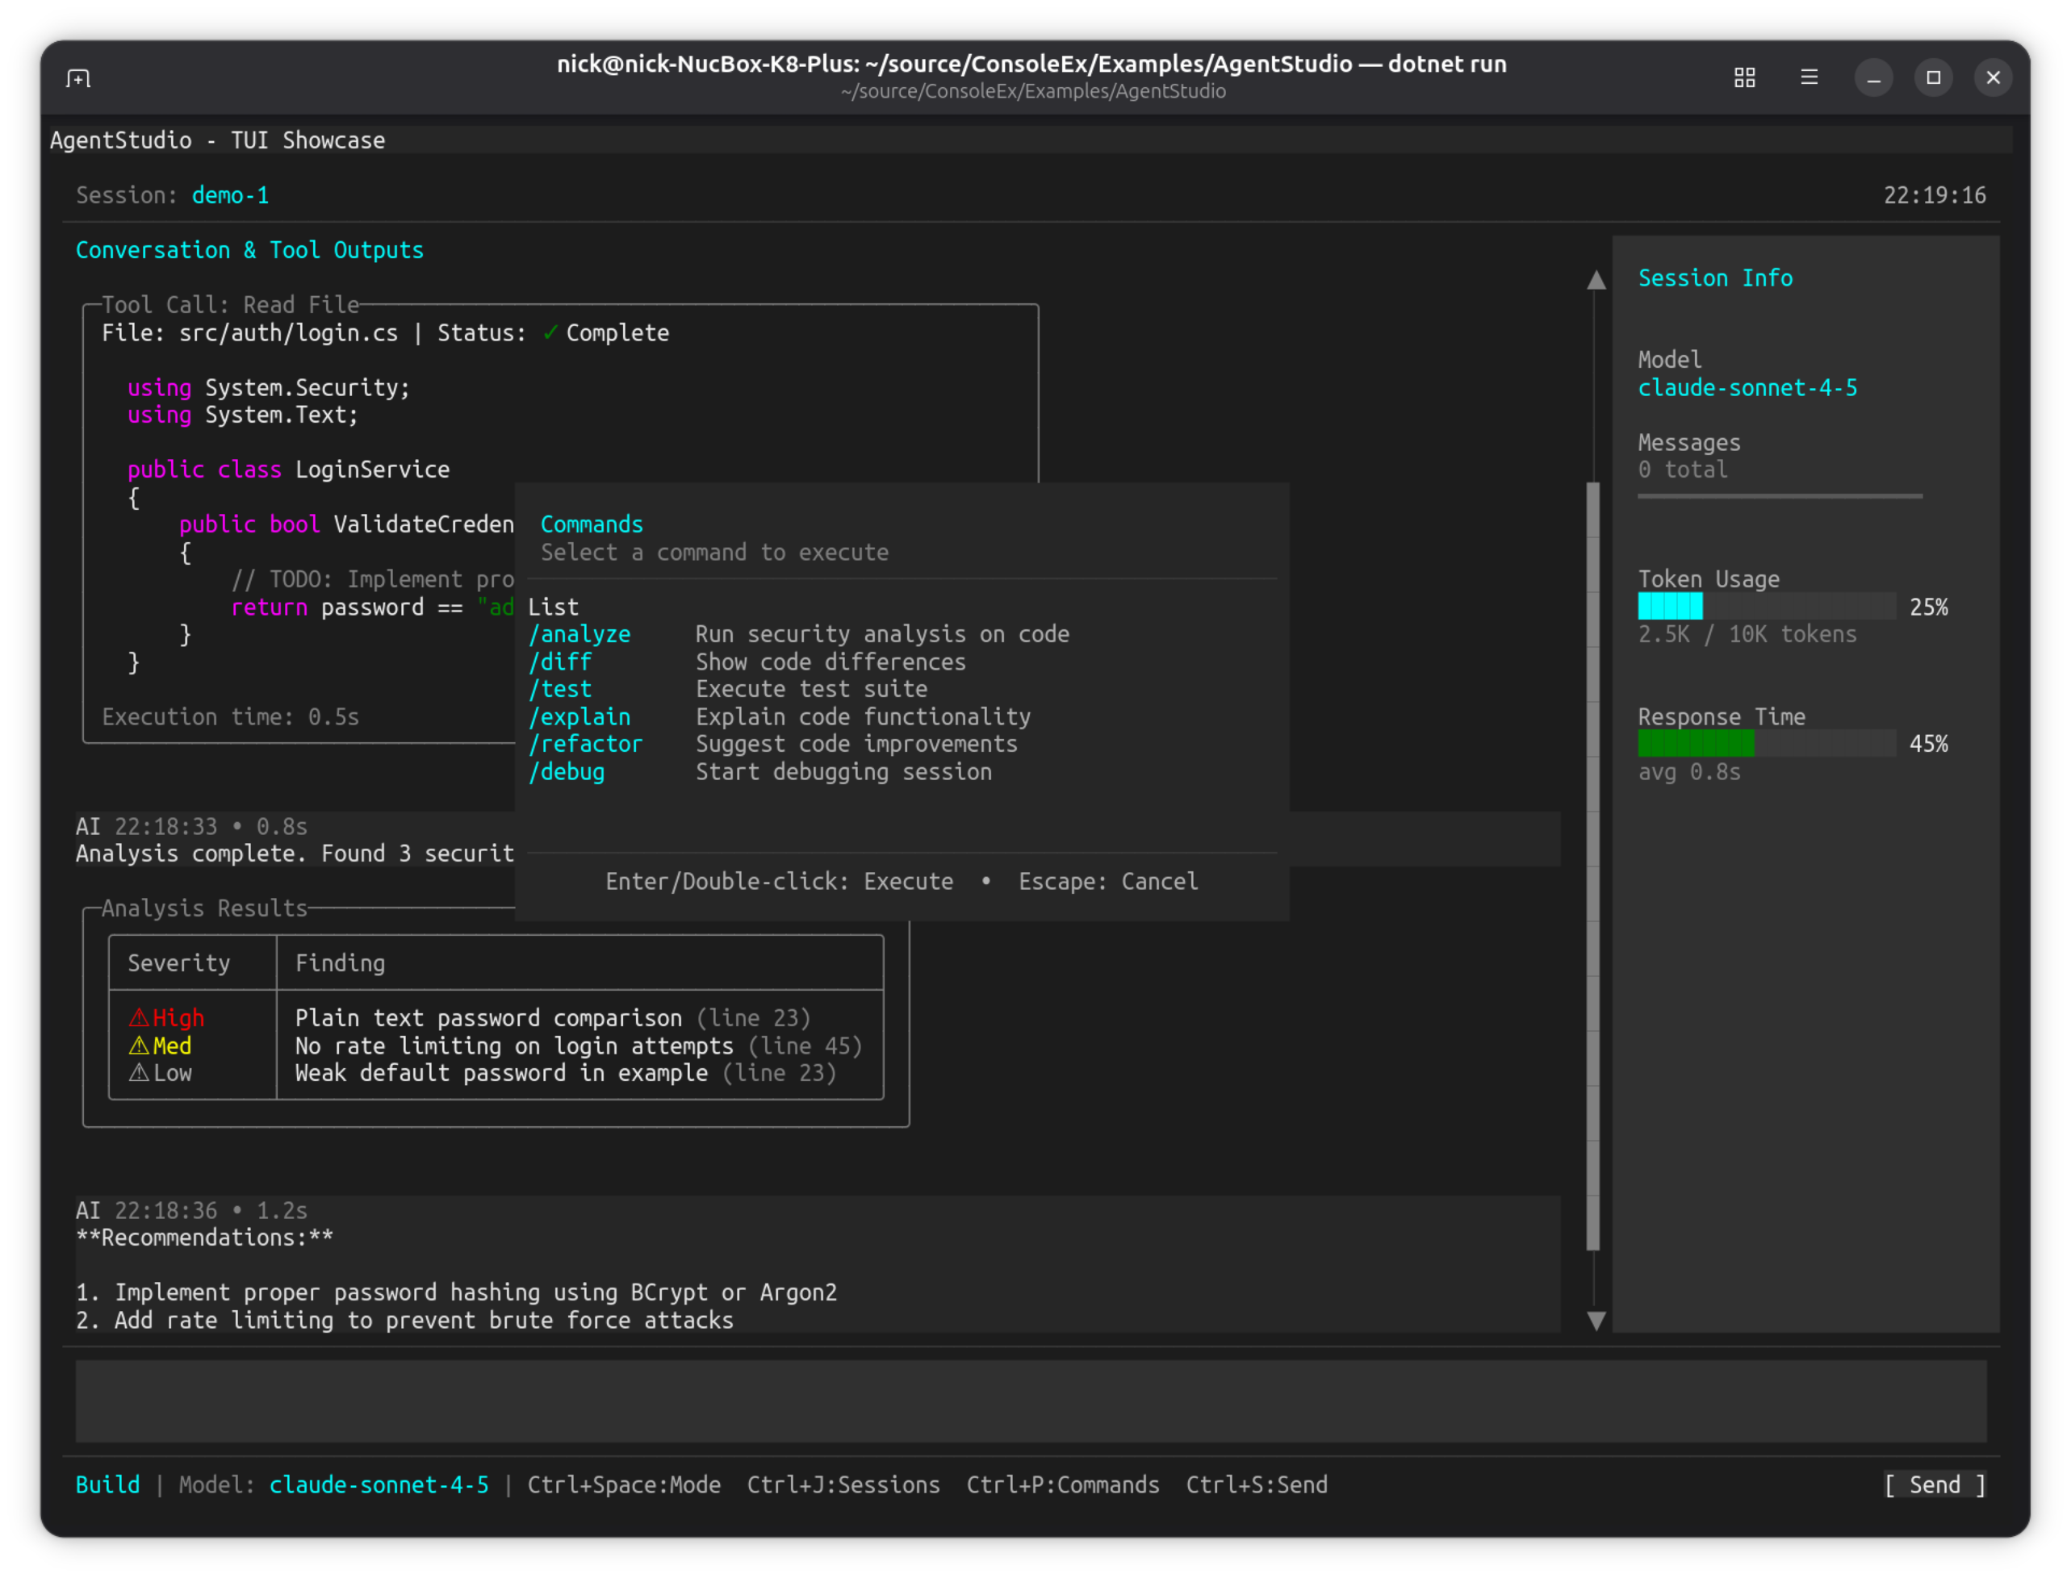
Task: Click the High severity warning icon
Action: pos(139,1018)
